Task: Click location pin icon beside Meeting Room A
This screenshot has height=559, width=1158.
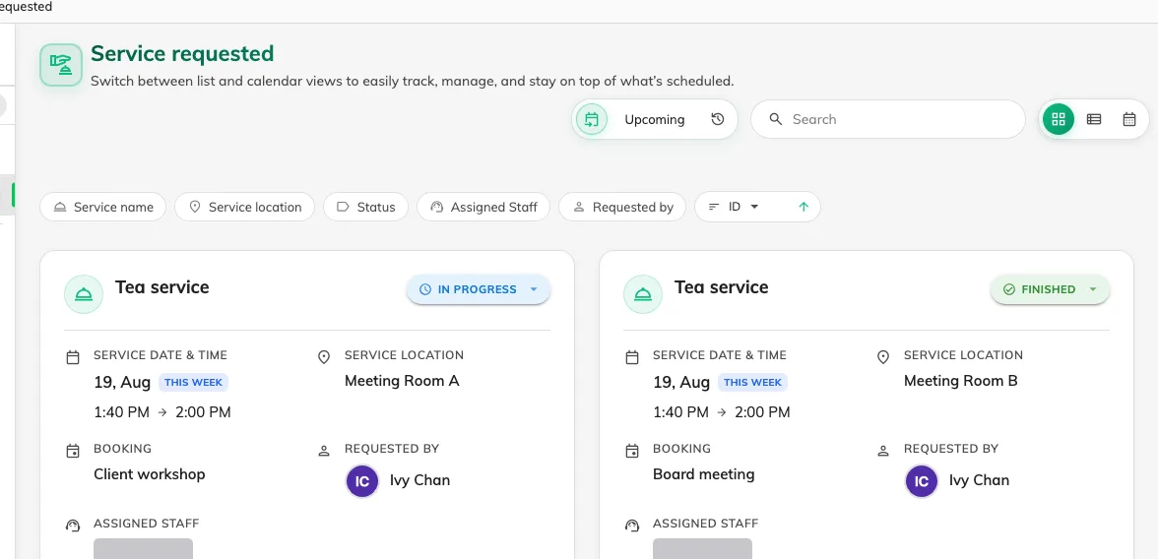Action: (323, 357)
